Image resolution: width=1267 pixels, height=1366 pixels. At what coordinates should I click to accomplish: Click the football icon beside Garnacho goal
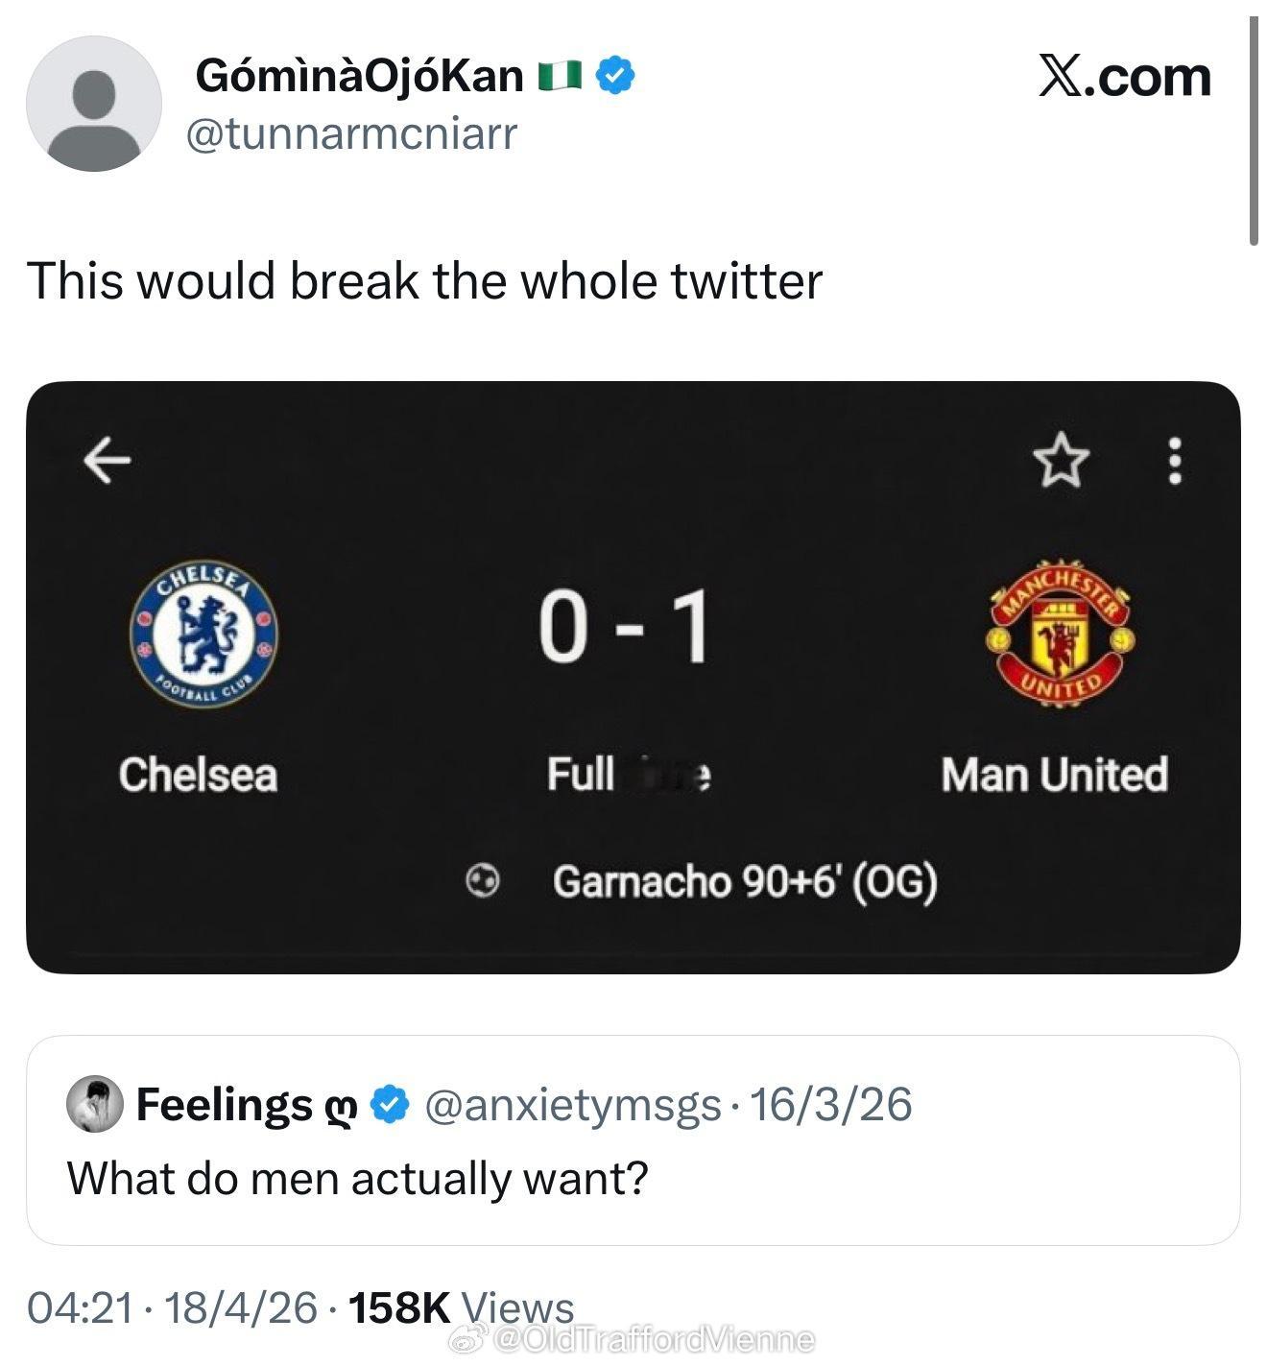(484, 880)
